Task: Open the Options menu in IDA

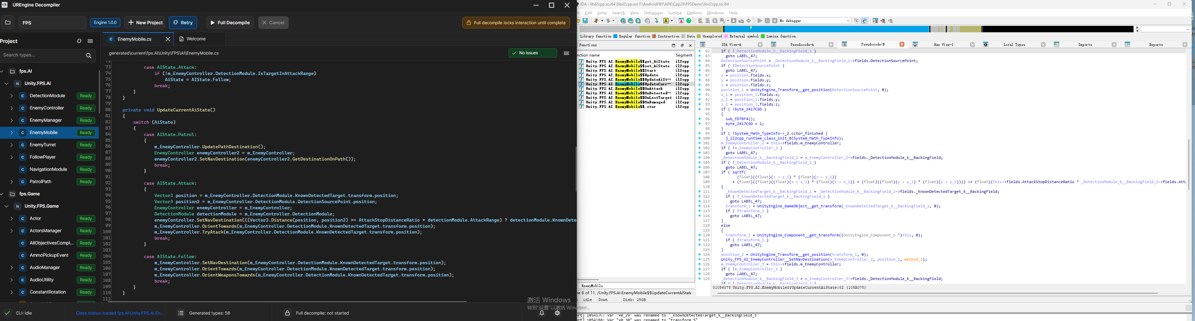Action: pos(694,13)
